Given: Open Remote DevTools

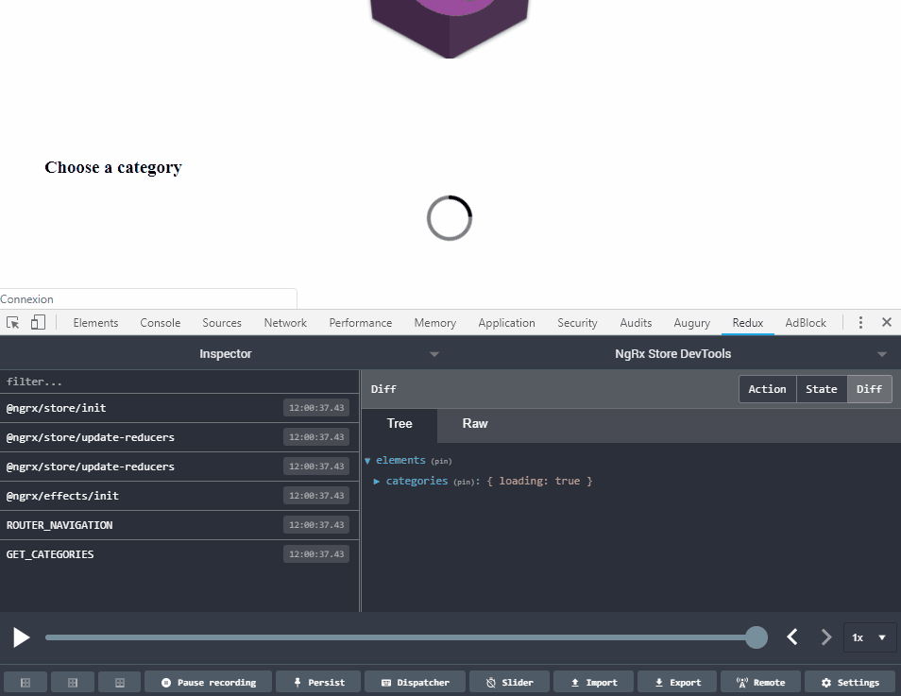Looking at the screenshot, I should [761, 682].
